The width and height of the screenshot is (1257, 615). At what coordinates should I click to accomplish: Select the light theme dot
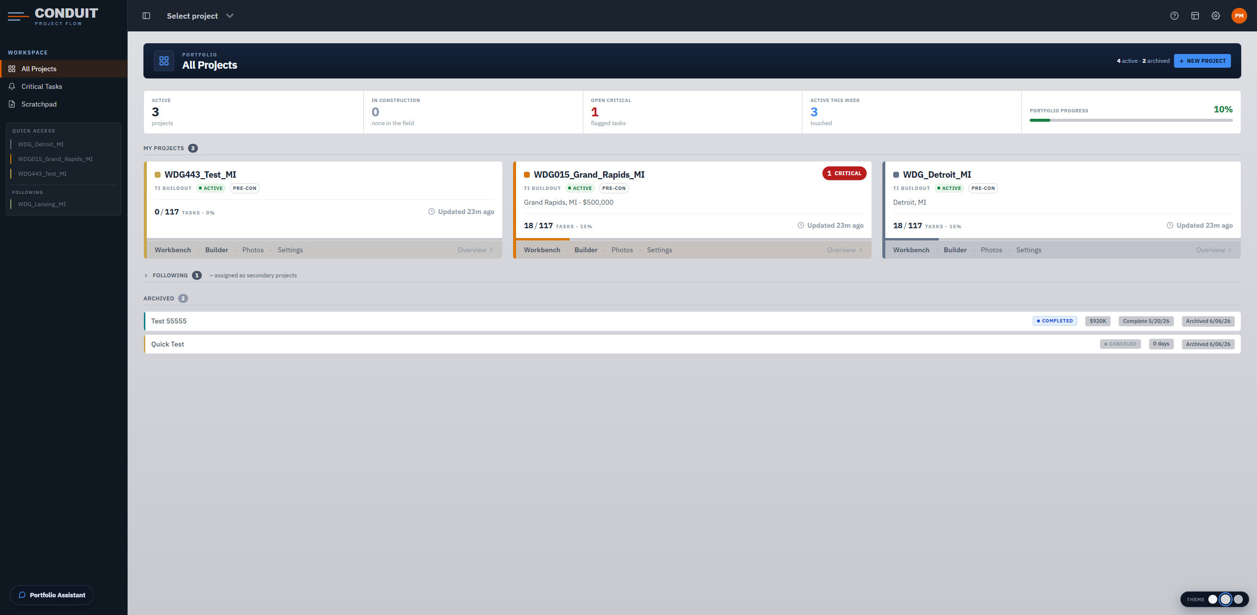click(1213, 599)
